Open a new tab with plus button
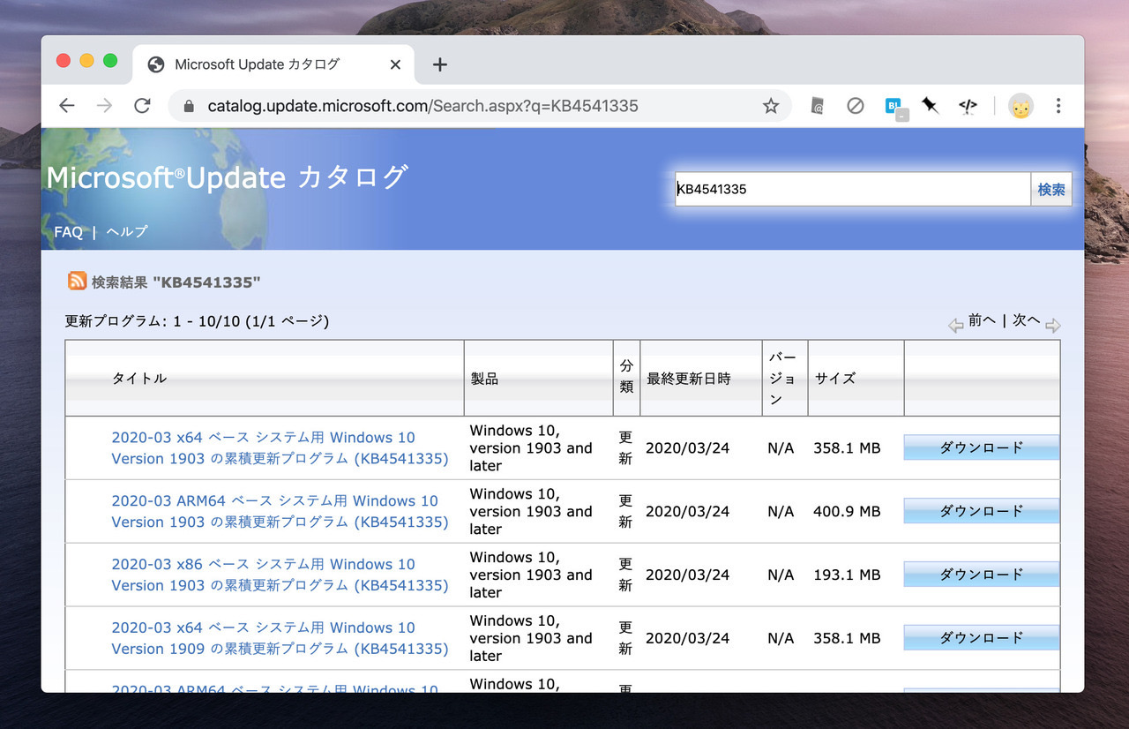Viewport: 1129px width, 729px height. click(440, 64)
